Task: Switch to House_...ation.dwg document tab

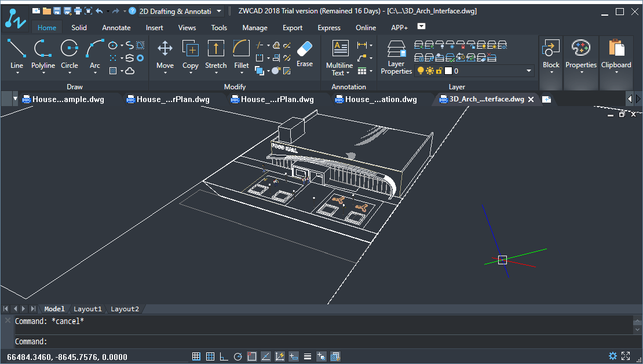Action: 381,99
